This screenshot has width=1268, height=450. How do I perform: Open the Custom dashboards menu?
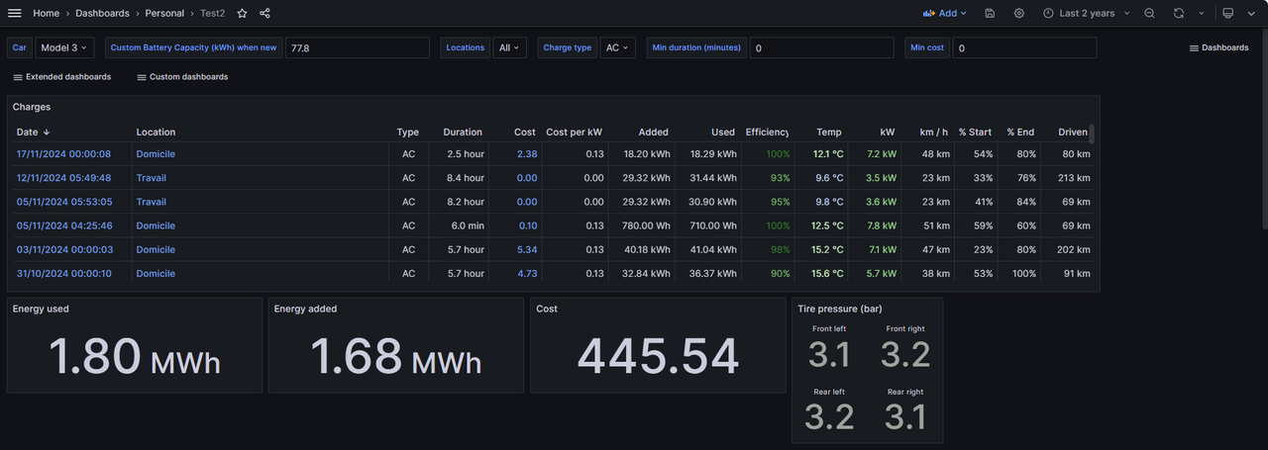(182, 76)
